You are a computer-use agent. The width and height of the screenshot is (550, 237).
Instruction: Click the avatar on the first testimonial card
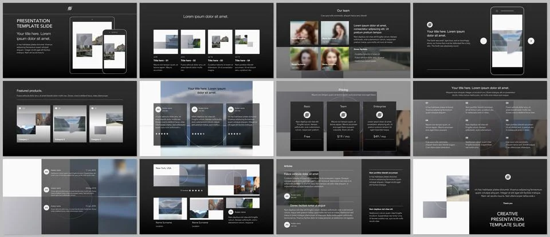point(158,109)
